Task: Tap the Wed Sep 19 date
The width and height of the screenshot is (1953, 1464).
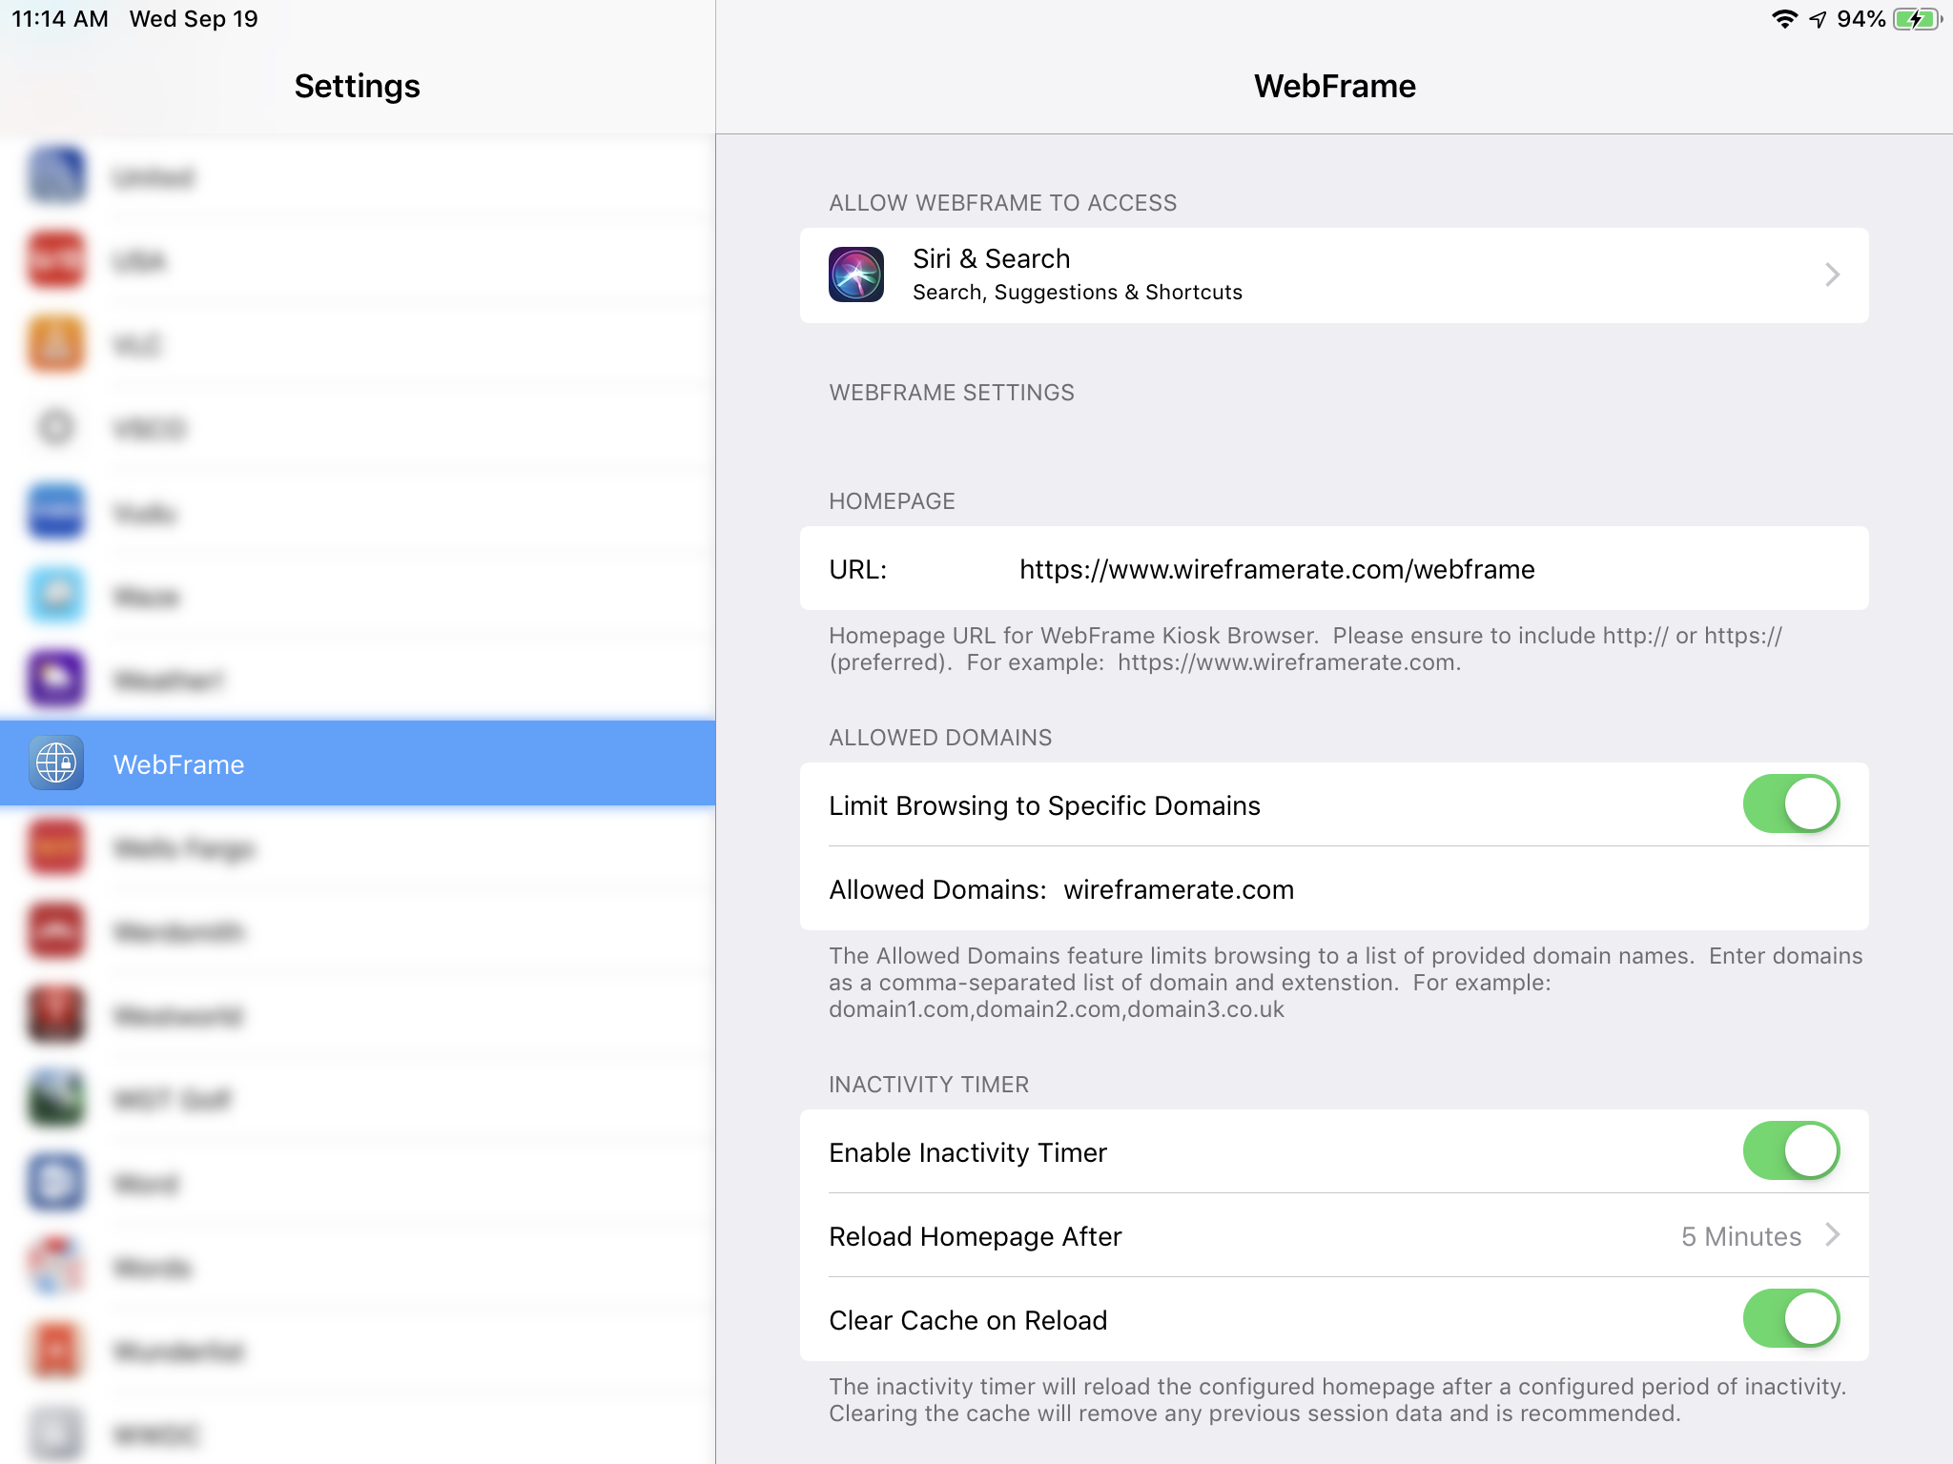Action: [194, 19]
